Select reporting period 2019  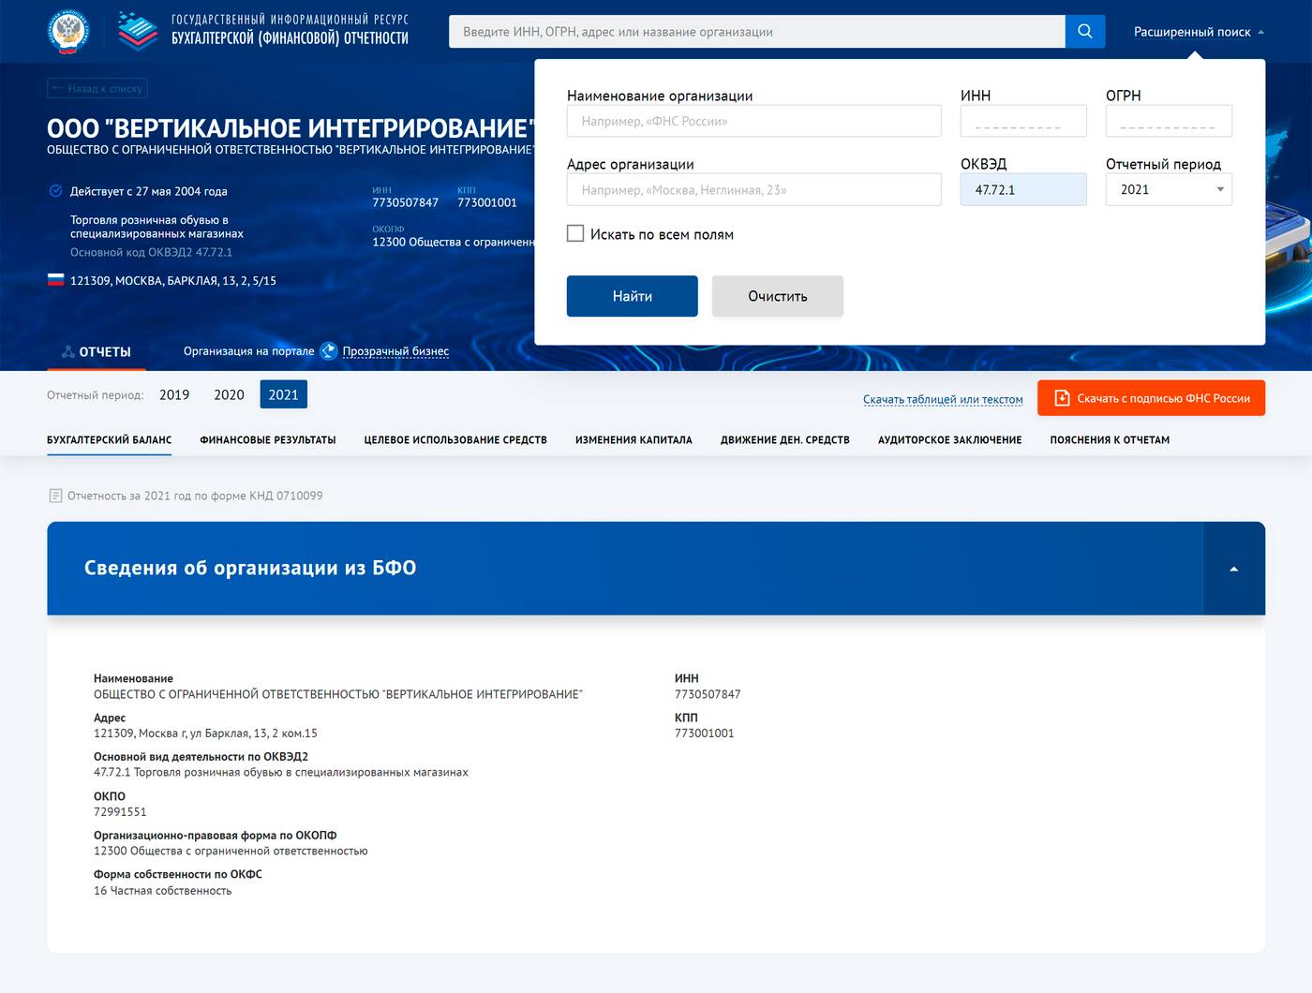point(174,395)
